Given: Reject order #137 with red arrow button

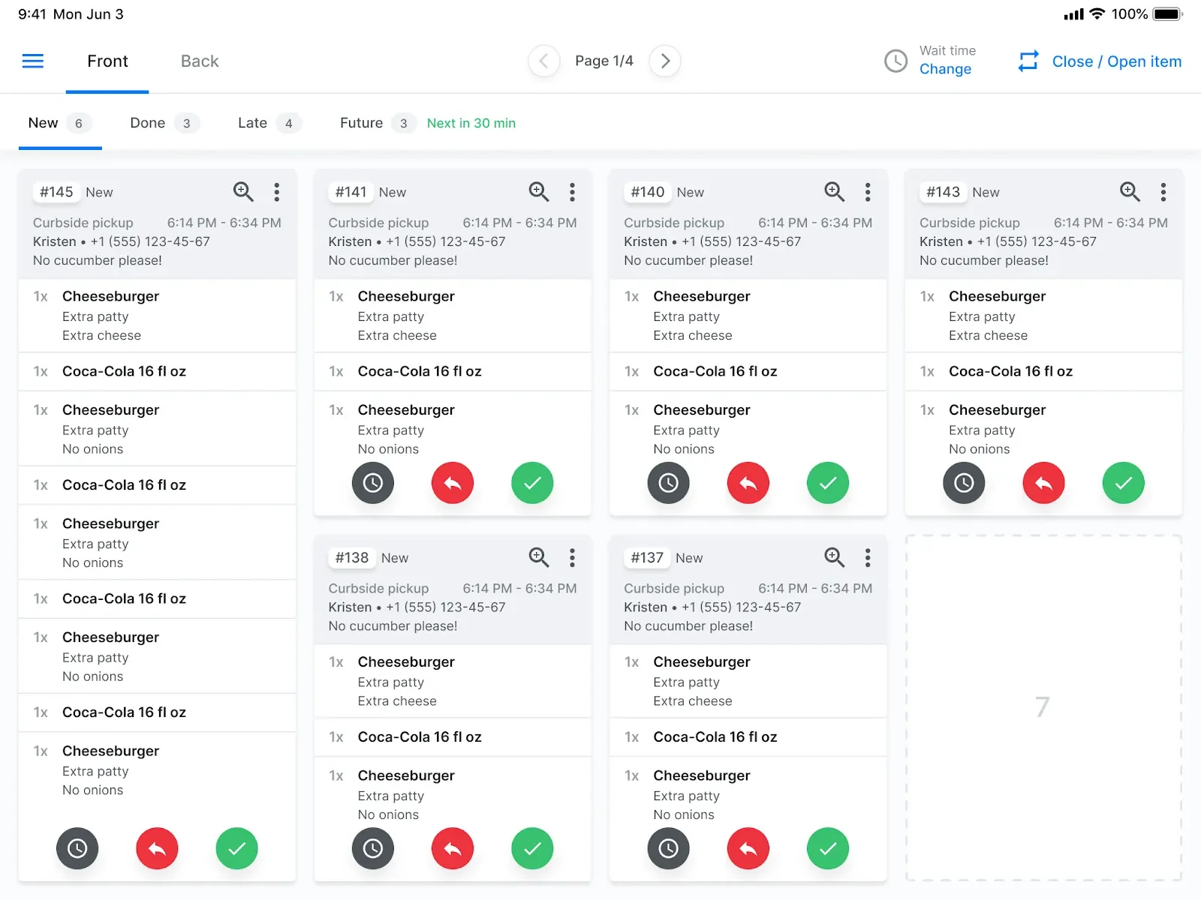Looking at the screenshot, I should click(x=748, y=848).
